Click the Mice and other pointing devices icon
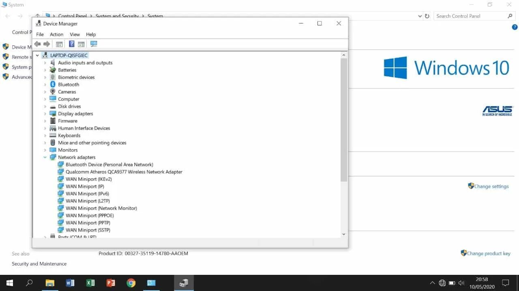The height and width of the screenshot is (291, 519). click(53, 143)
